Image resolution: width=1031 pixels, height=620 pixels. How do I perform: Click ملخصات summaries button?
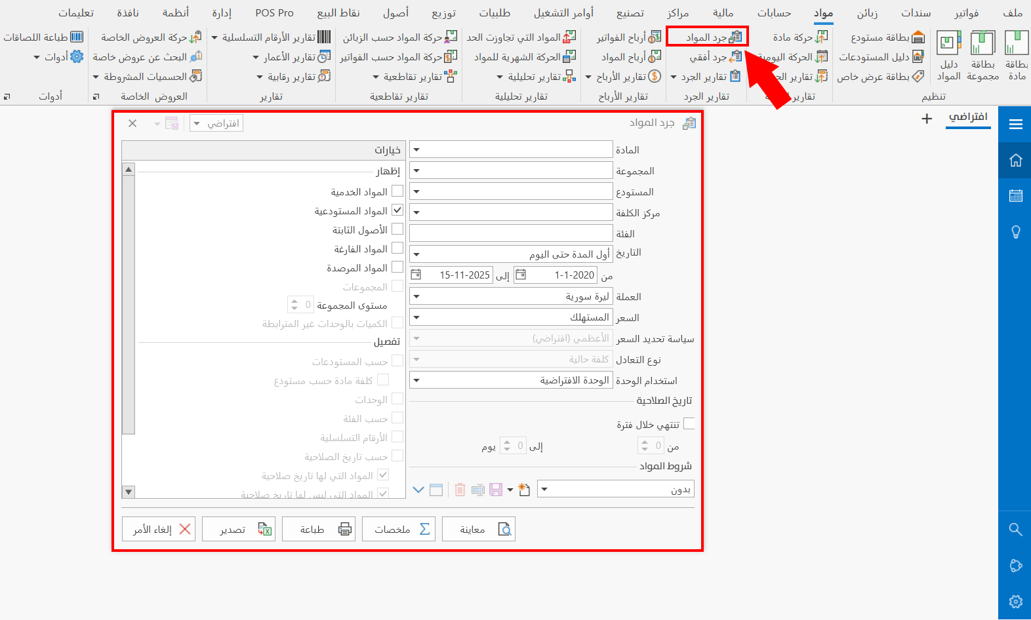tap(399, 529)
